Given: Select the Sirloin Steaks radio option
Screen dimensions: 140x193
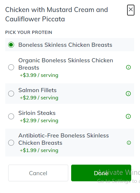Looking at the screenshot, I should click(x=11, y=116).
